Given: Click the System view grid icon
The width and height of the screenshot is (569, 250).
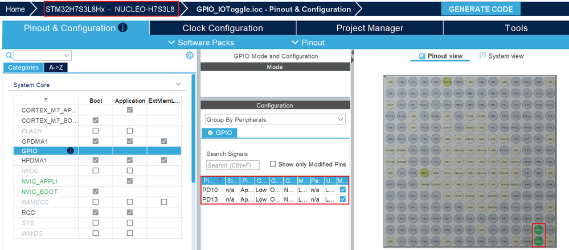Looking at the screenshot, I should point(482,55).
